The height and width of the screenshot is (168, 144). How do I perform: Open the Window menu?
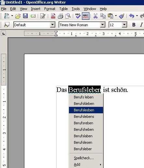pos(90,9)
